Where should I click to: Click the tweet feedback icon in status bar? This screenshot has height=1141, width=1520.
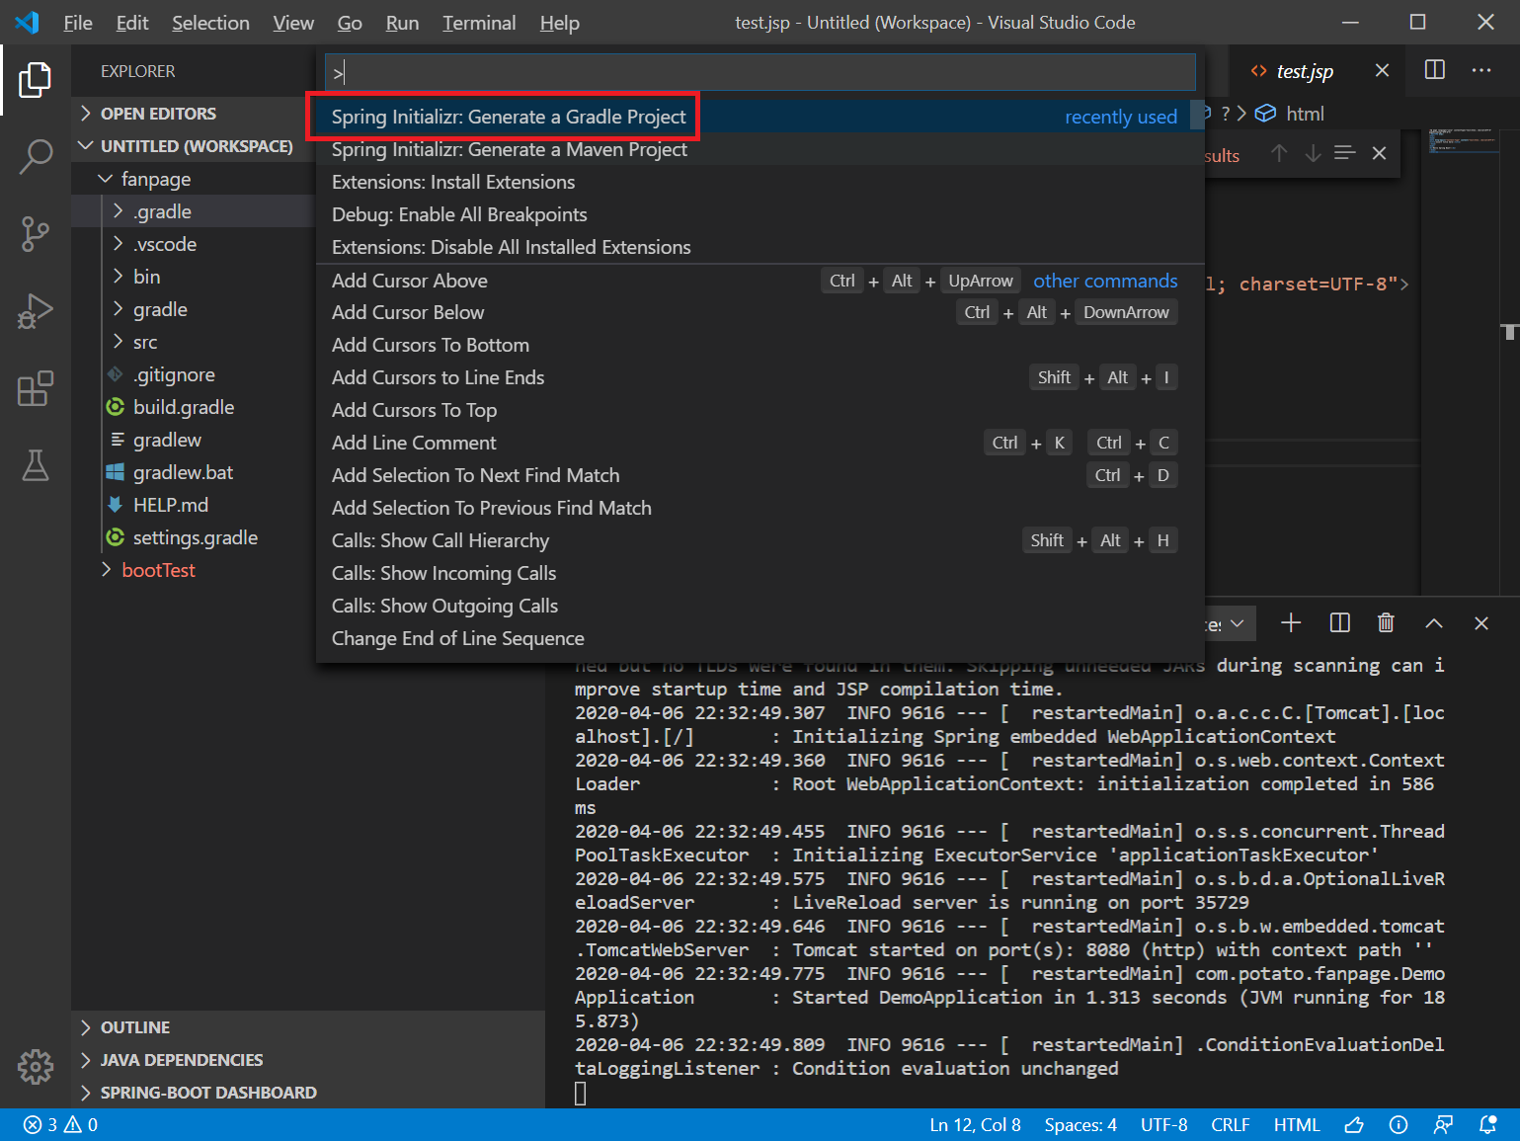1354,1124
